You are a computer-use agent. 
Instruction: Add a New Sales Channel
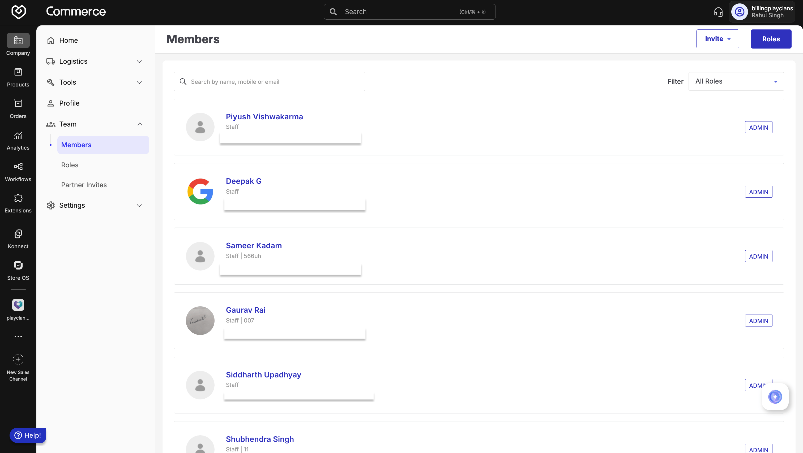(18, 360)
